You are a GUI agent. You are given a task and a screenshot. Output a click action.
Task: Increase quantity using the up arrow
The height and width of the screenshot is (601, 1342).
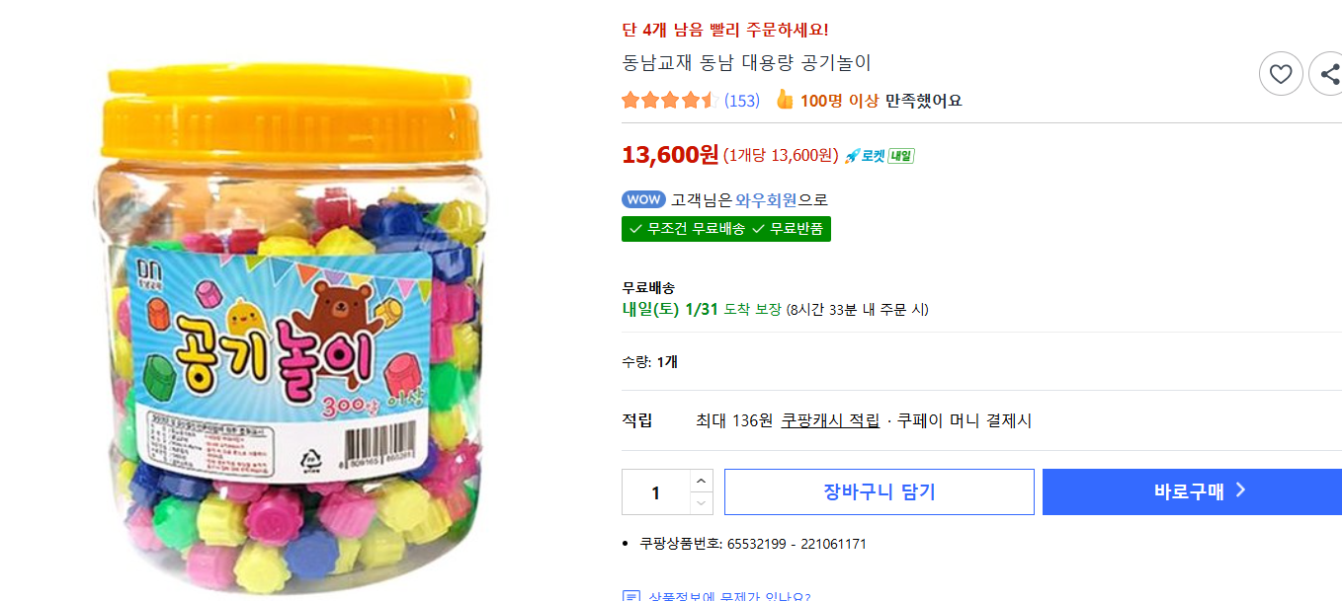tap(702, 479)
